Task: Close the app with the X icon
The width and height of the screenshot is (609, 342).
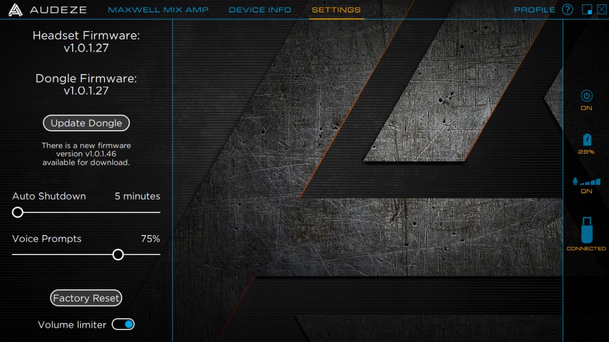Action: (x=601, y=10)
